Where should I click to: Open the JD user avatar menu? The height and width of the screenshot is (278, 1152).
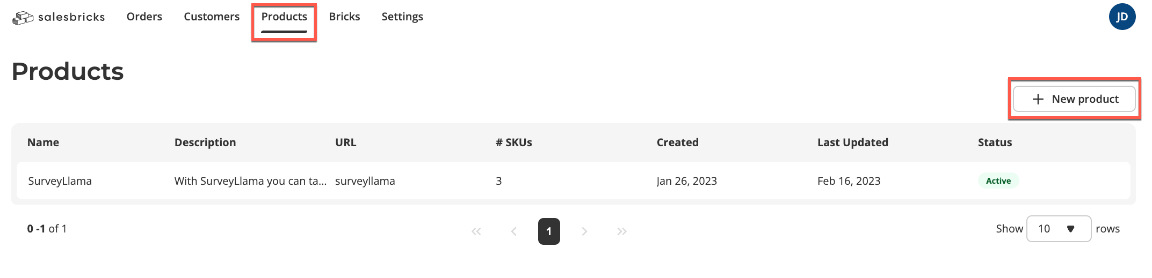[x=1122, y=17]
